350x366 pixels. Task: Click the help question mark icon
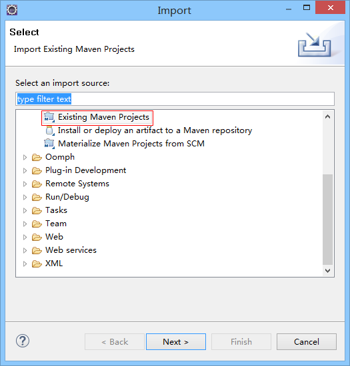[23, 341]
